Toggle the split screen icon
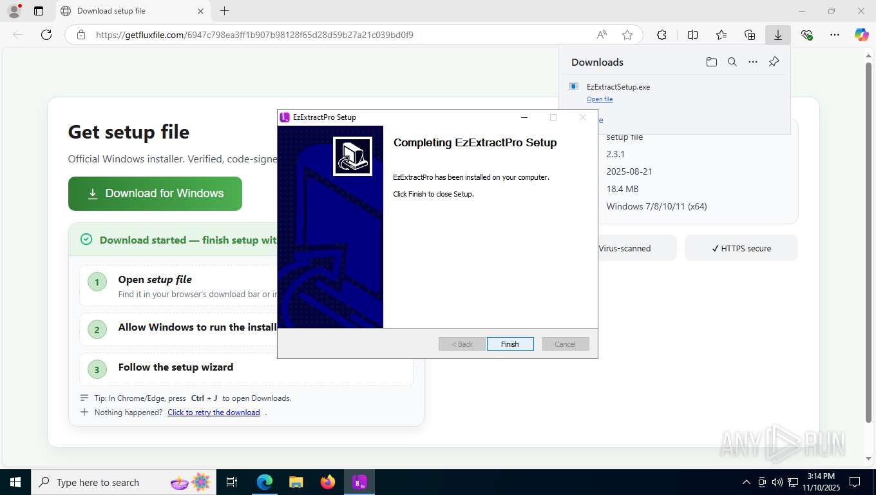Image resolution: width=876 pixels, height=495 pixels. pos(693,35)
